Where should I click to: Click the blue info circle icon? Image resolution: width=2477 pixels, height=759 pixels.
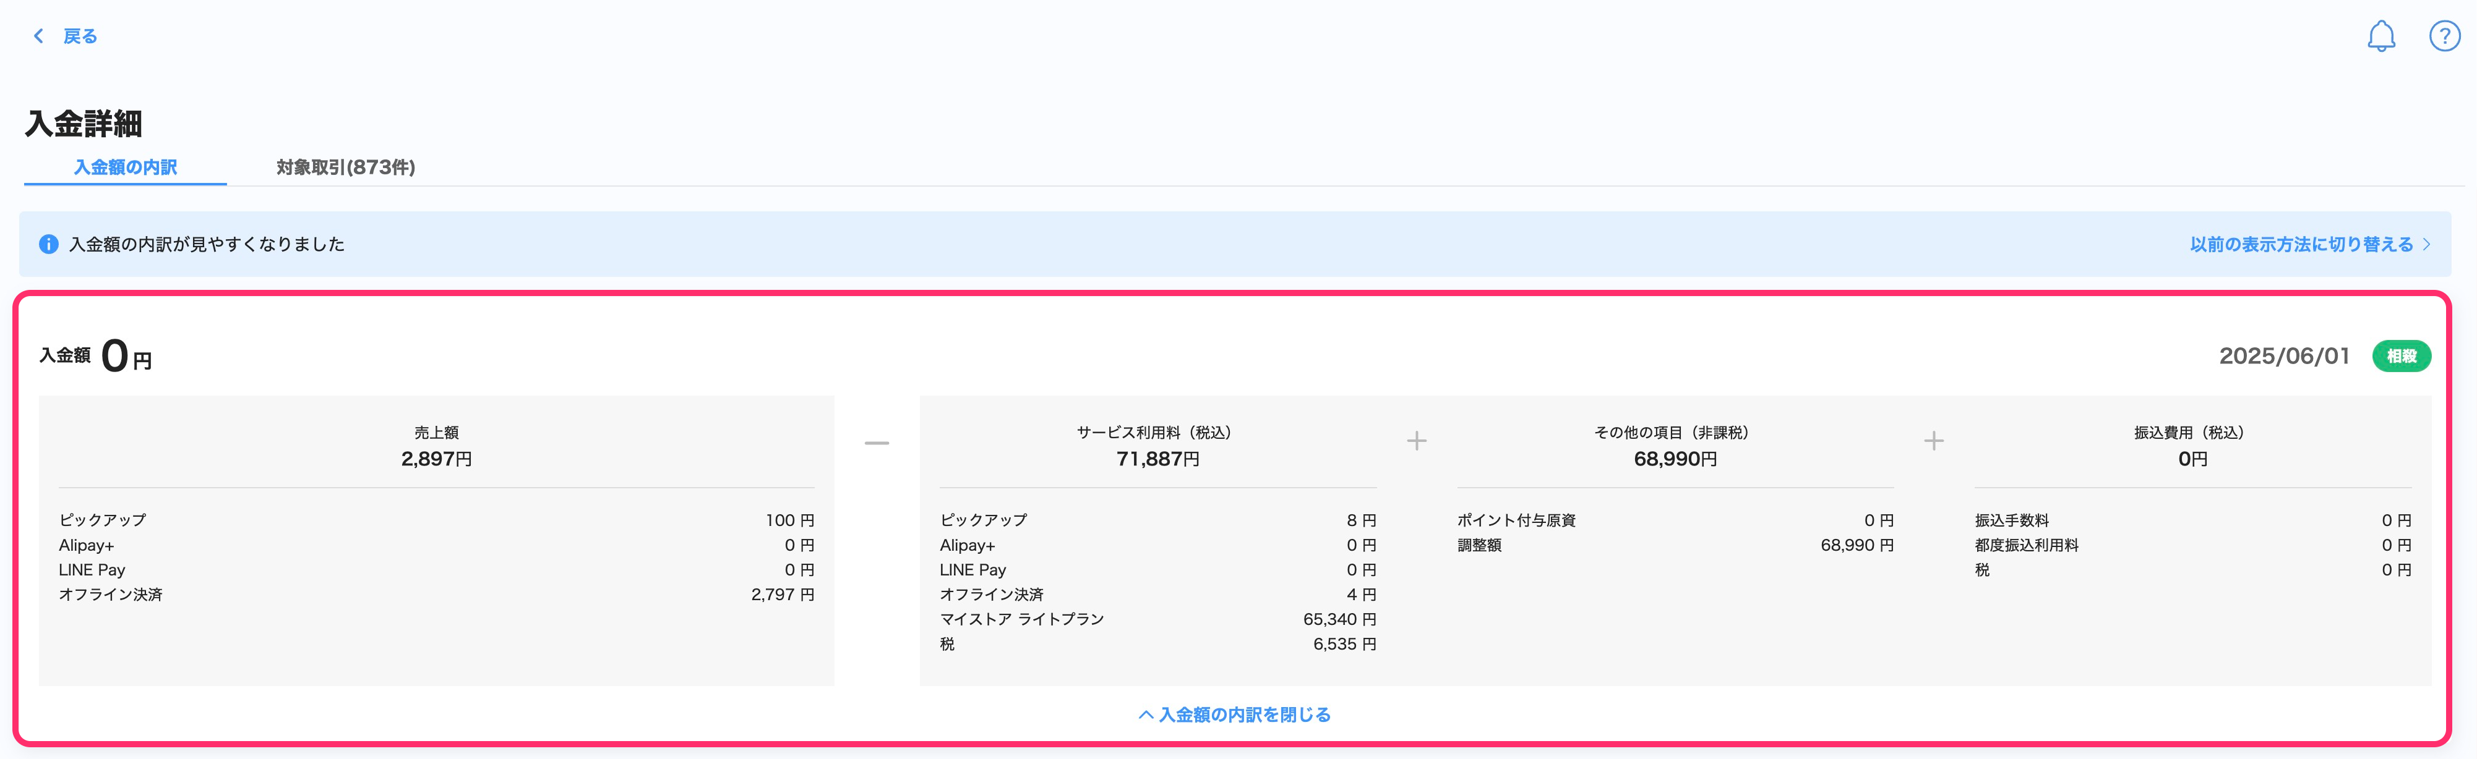pyautogui.click(x=48, y=244)
